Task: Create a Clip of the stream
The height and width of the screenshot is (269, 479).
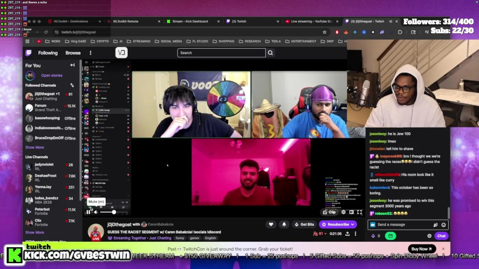Action: tap(329, 212)
